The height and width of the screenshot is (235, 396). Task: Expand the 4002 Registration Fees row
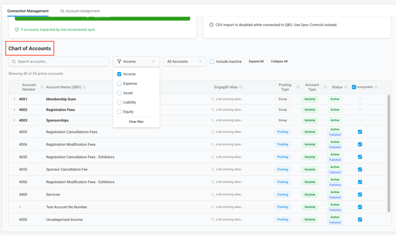pos(14,110)
